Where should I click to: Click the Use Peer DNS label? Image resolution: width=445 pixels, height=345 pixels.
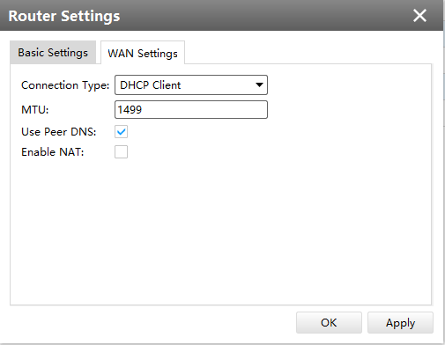coord(59,132)
